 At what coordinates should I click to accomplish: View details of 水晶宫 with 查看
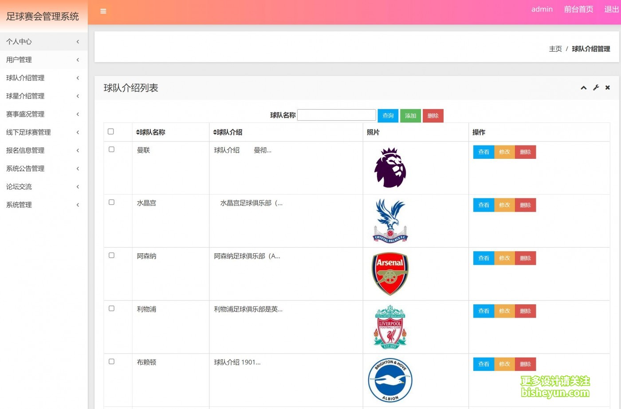tap(483, 205)
